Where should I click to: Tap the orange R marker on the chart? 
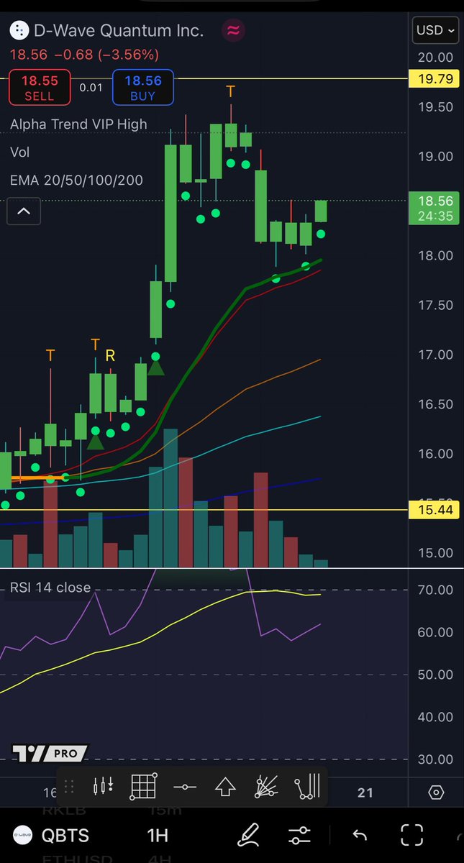click(x=110, y=355)
